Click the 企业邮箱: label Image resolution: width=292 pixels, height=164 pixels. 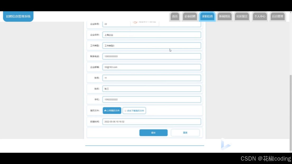pos(95,67)
